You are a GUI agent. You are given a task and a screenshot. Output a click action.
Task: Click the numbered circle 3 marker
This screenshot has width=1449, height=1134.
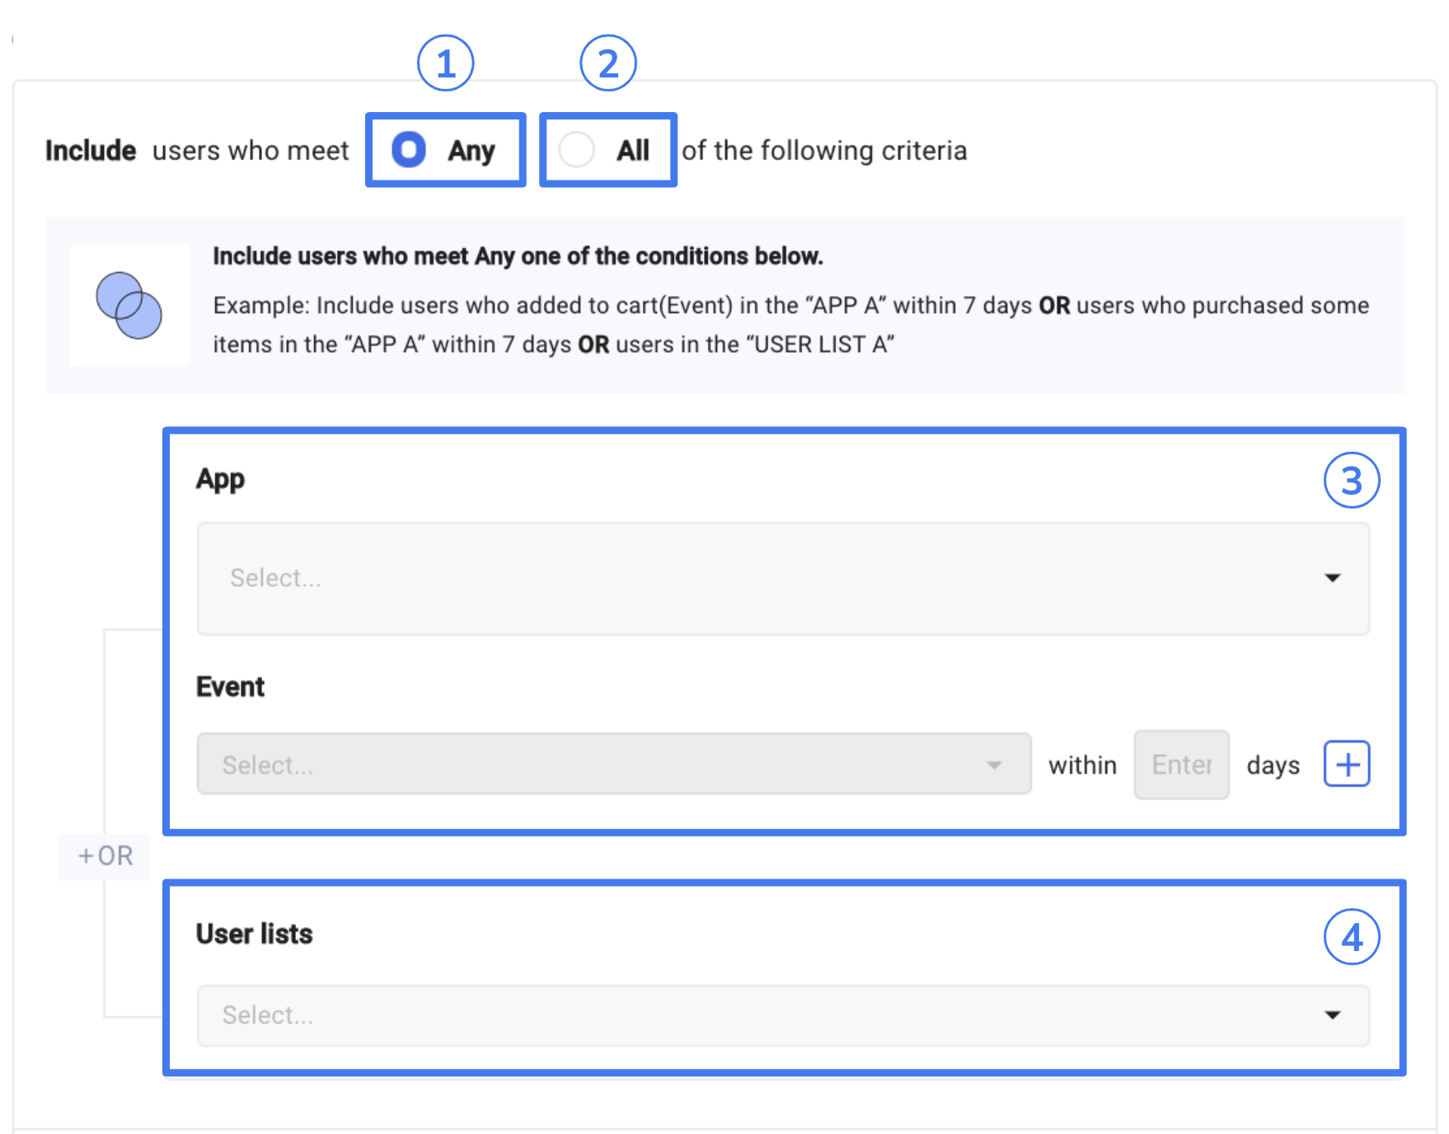(1352, 480)
